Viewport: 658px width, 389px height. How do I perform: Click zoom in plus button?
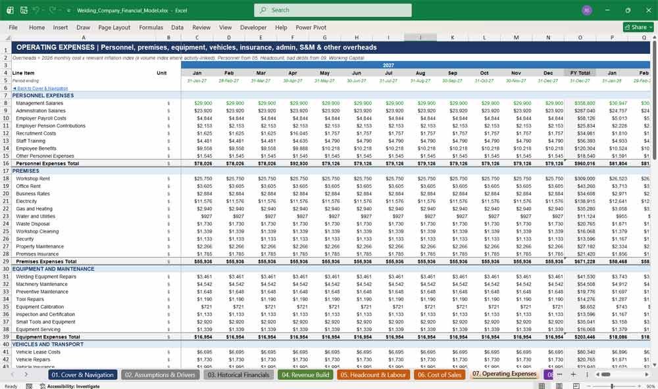pyautogui.click(x=638, y=386)
